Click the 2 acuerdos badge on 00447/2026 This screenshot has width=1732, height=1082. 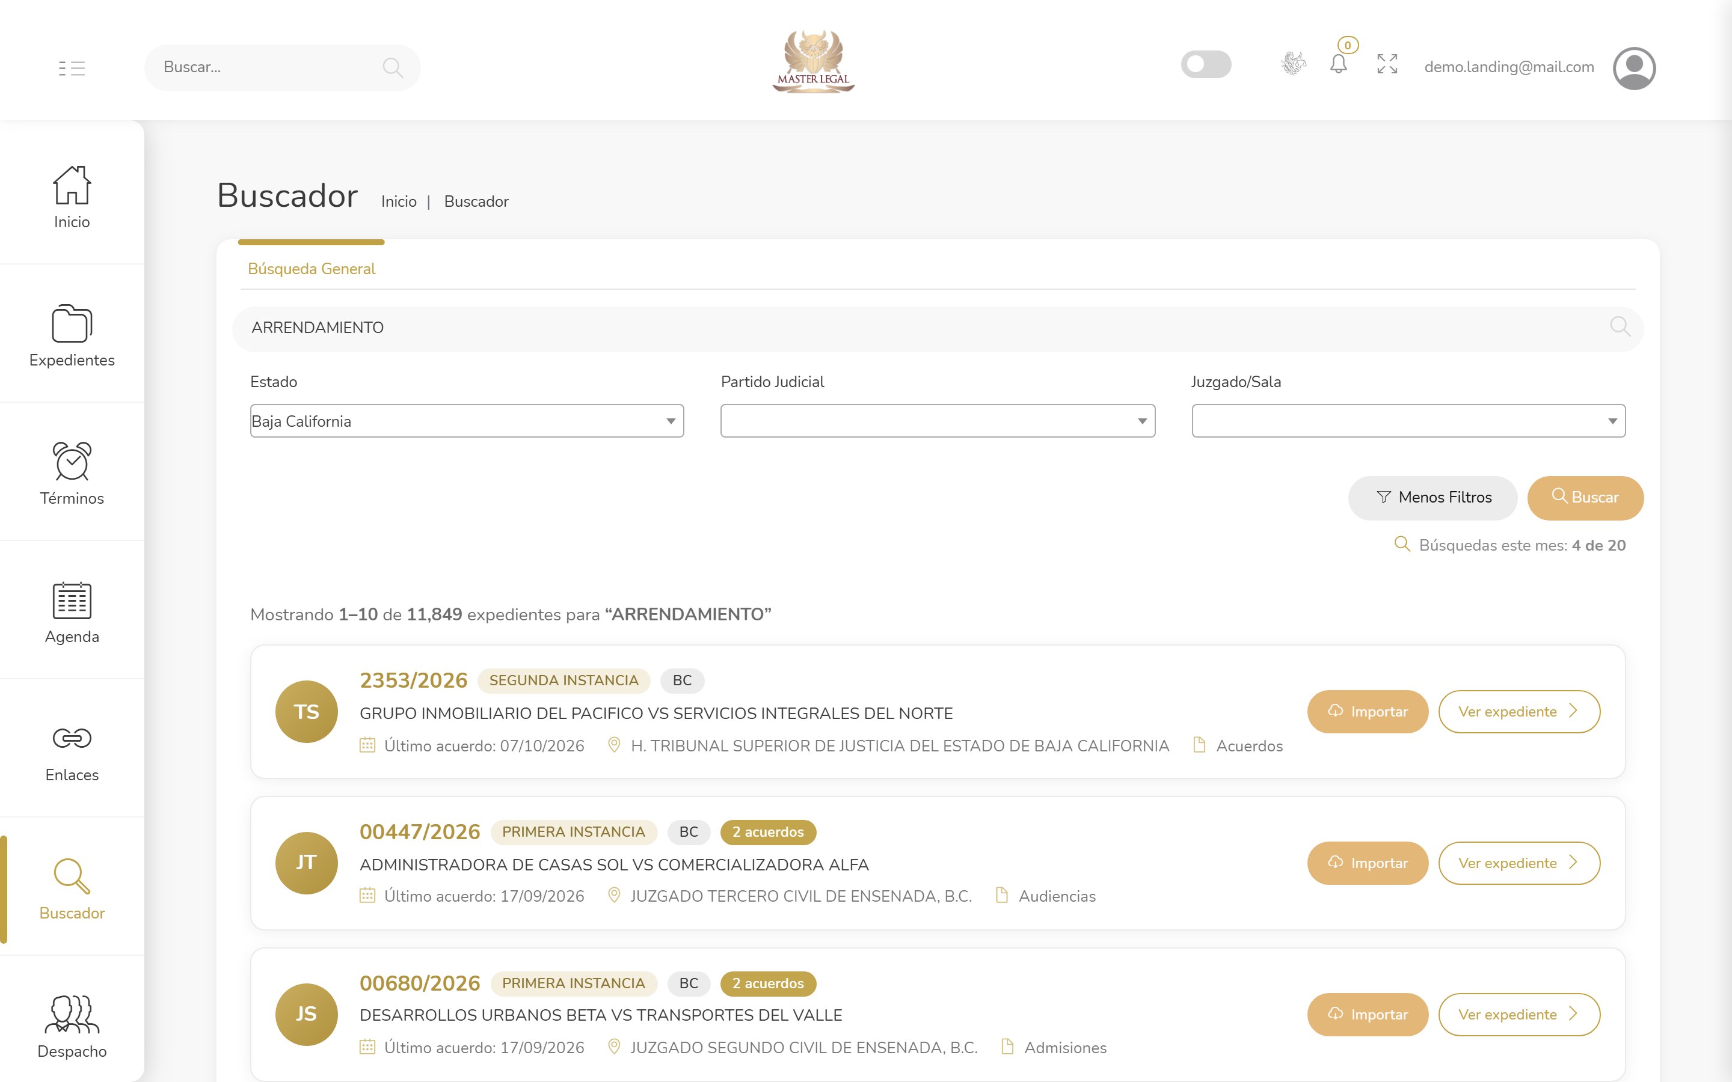click(768, 833)
